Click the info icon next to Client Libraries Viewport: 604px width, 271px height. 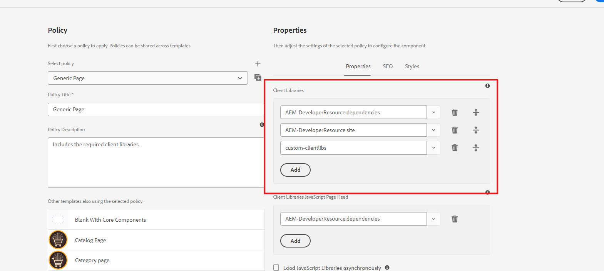[x=487, y=86]
